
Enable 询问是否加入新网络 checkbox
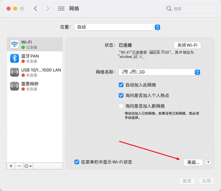click(x=121, y=106)
